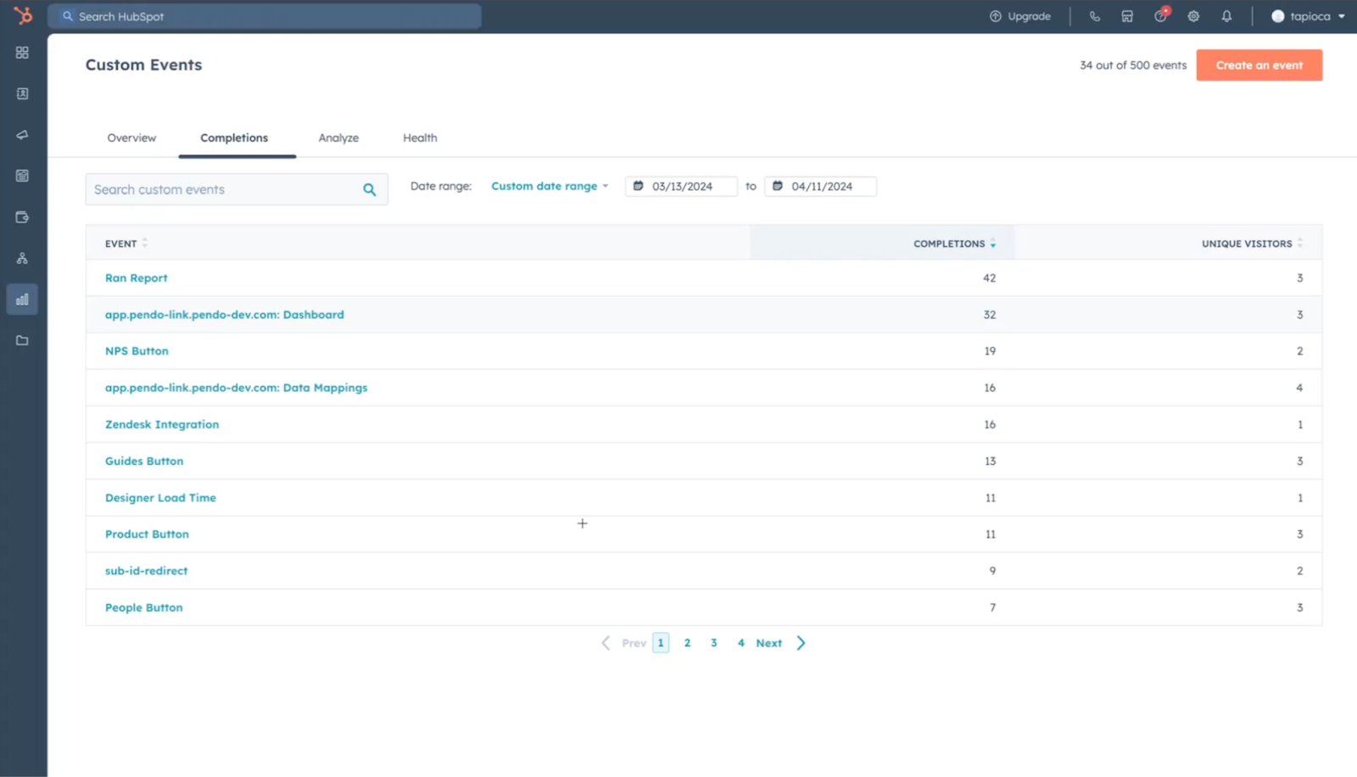Image resolution: width=1357 pixels, height=777 pixels.
Task: Click the magnifier in custom events search
Action: coord(370,190)
